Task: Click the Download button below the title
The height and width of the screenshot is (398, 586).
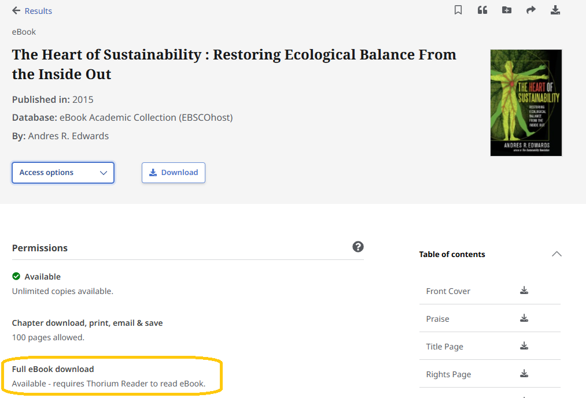Action: 173,172
